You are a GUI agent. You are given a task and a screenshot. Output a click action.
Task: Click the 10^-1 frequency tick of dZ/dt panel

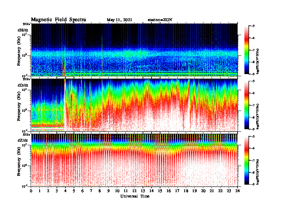tap(24, 186)
